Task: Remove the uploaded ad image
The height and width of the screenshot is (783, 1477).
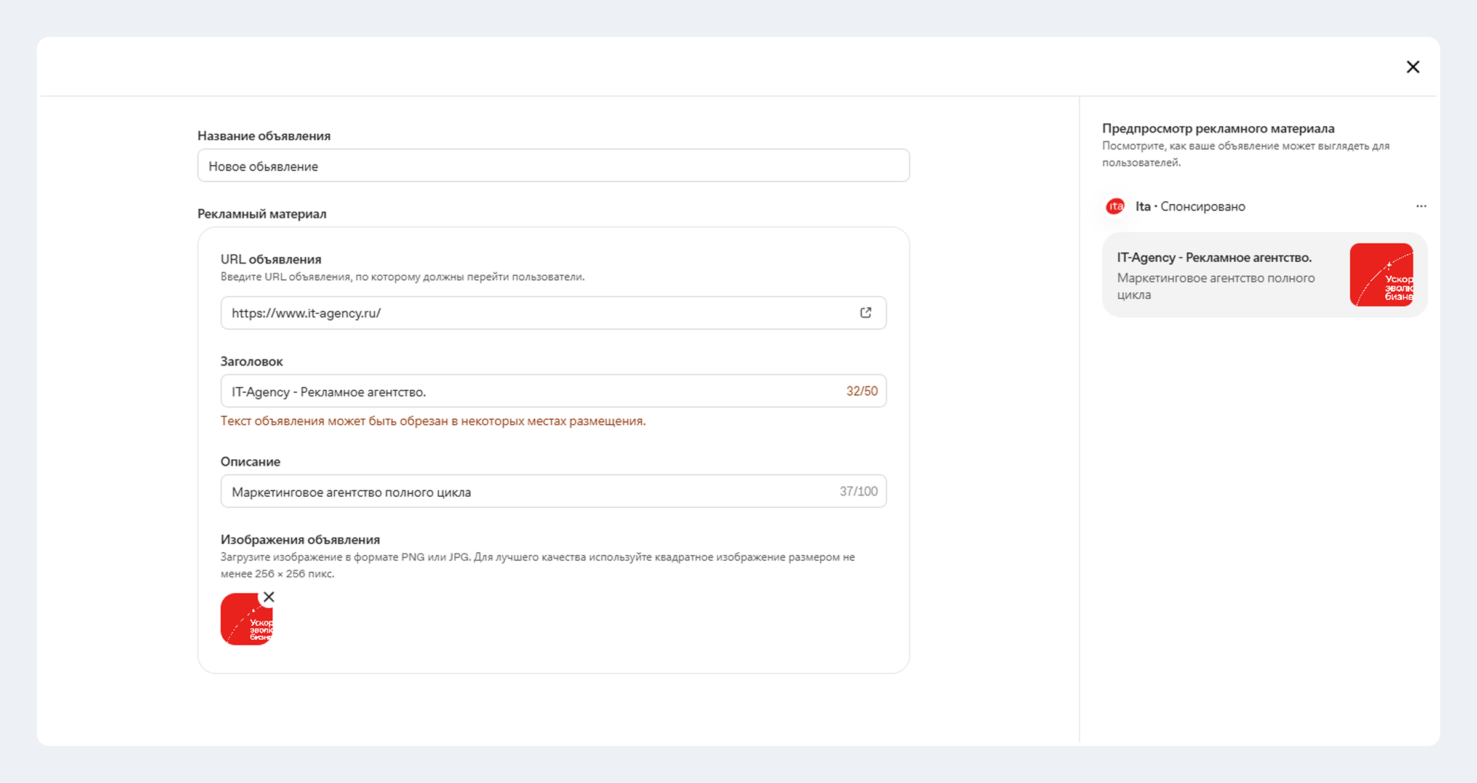Action: [x=269, y=596]
